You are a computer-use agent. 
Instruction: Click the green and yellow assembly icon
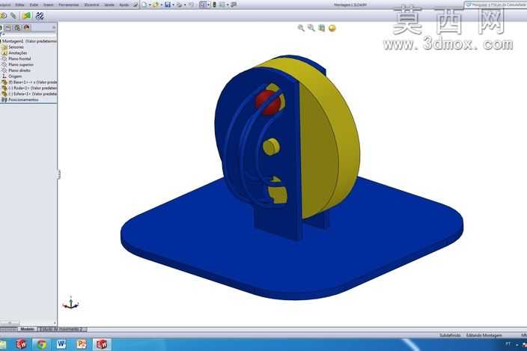(26, 16)
